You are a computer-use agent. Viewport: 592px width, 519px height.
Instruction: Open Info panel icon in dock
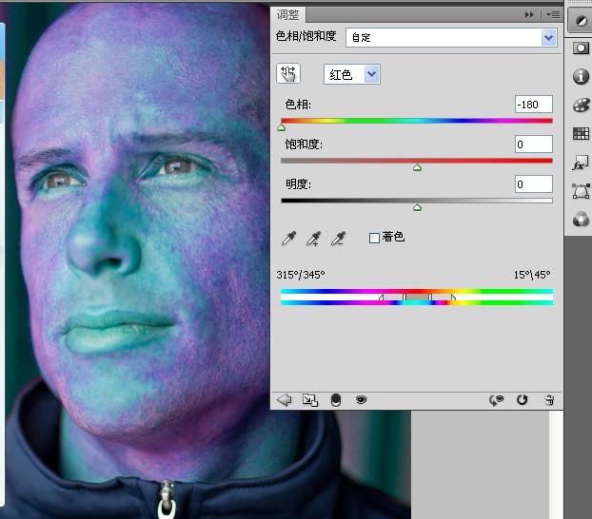pos(581,76)
